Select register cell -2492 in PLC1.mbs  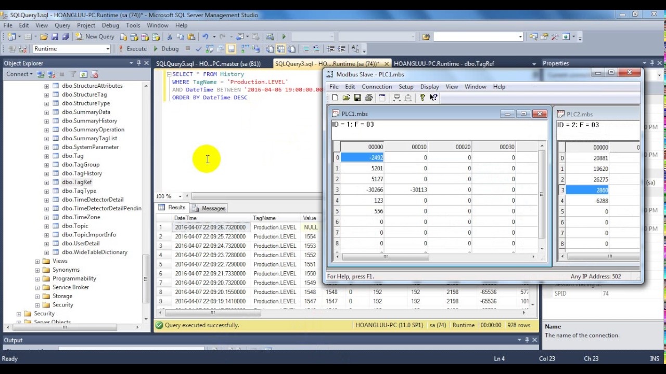tap(362, 157)
